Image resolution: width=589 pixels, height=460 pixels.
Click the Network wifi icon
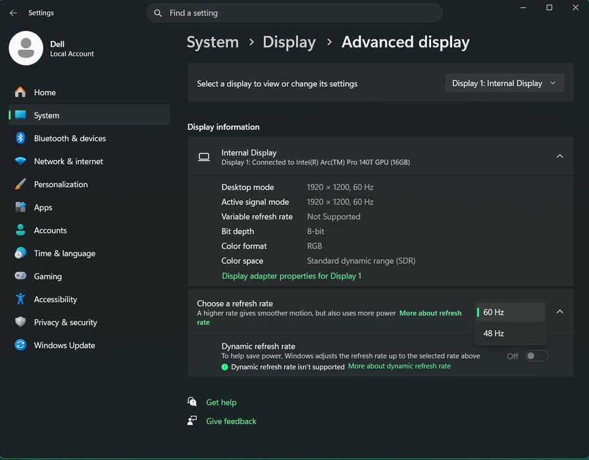[x=20, y=162]
